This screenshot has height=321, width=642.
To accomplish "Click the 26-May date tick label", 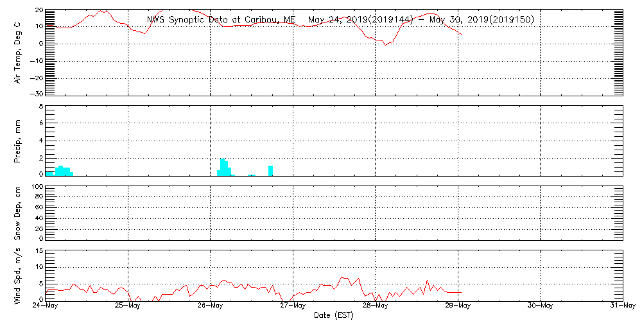I will (210, 306).
